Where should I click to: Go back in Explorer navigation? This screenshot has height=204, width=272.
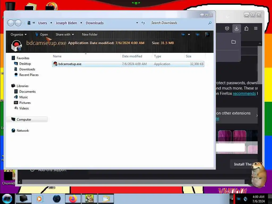[x=11, y=23]
